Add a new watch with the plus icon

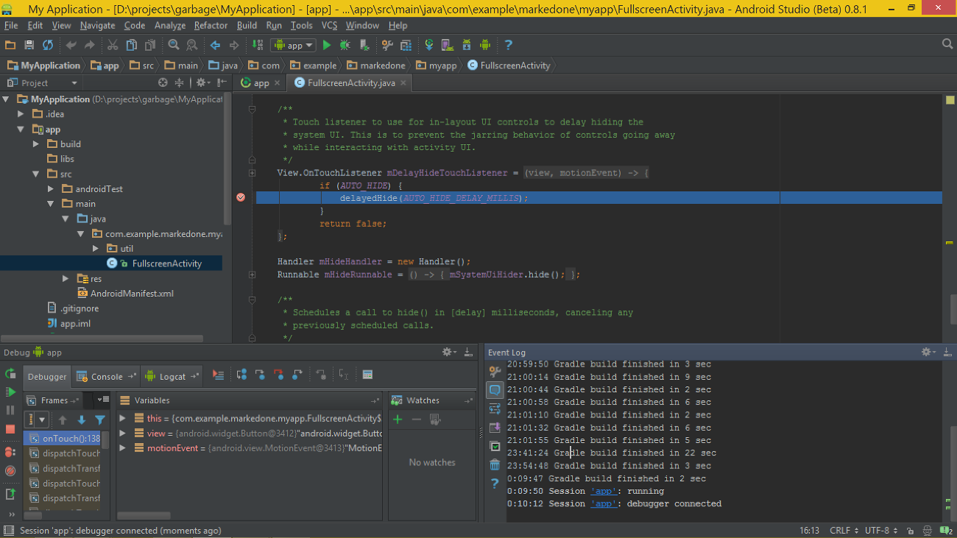398,420
